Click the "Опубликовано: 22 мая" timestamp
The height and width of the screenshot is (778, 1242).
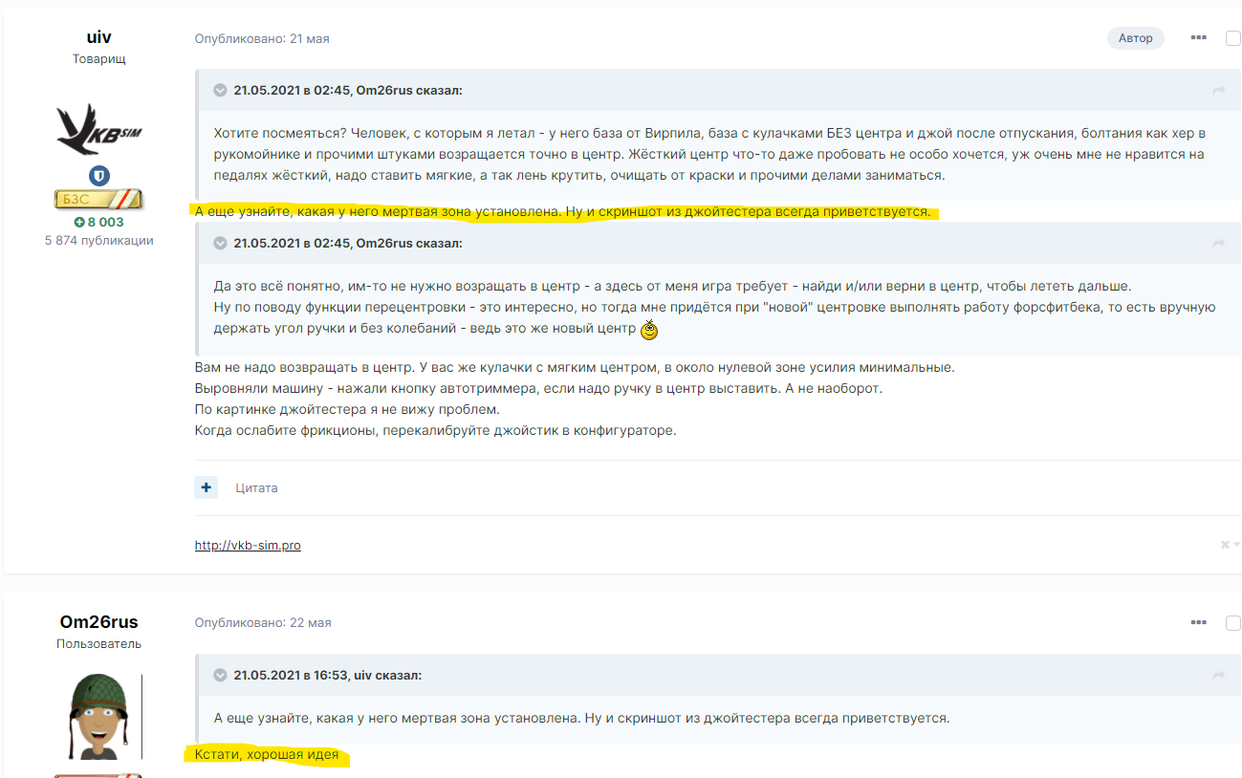263,623
